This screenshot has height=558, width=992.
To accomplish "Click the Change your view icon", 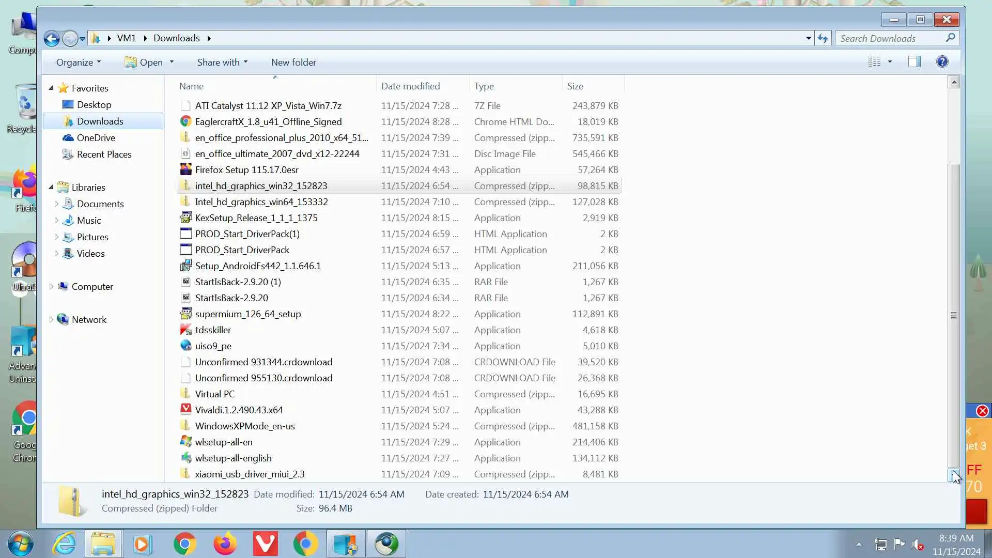I will click(x=874, y=62).
